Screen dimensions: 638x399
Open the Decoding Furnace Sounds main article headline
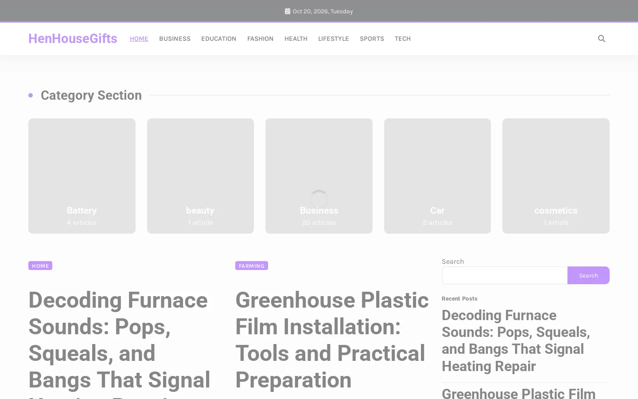click(x=120, y=344)
